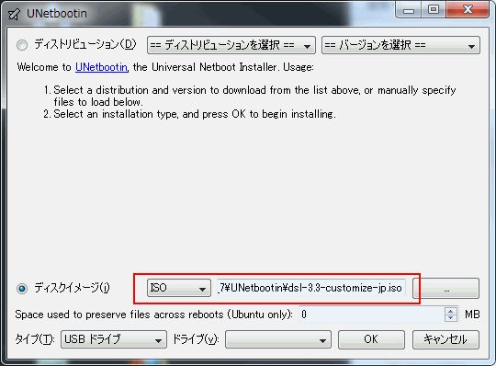496x366 pixels.
Task: Click the キャンセル button
Action: (x=445, y=339)
